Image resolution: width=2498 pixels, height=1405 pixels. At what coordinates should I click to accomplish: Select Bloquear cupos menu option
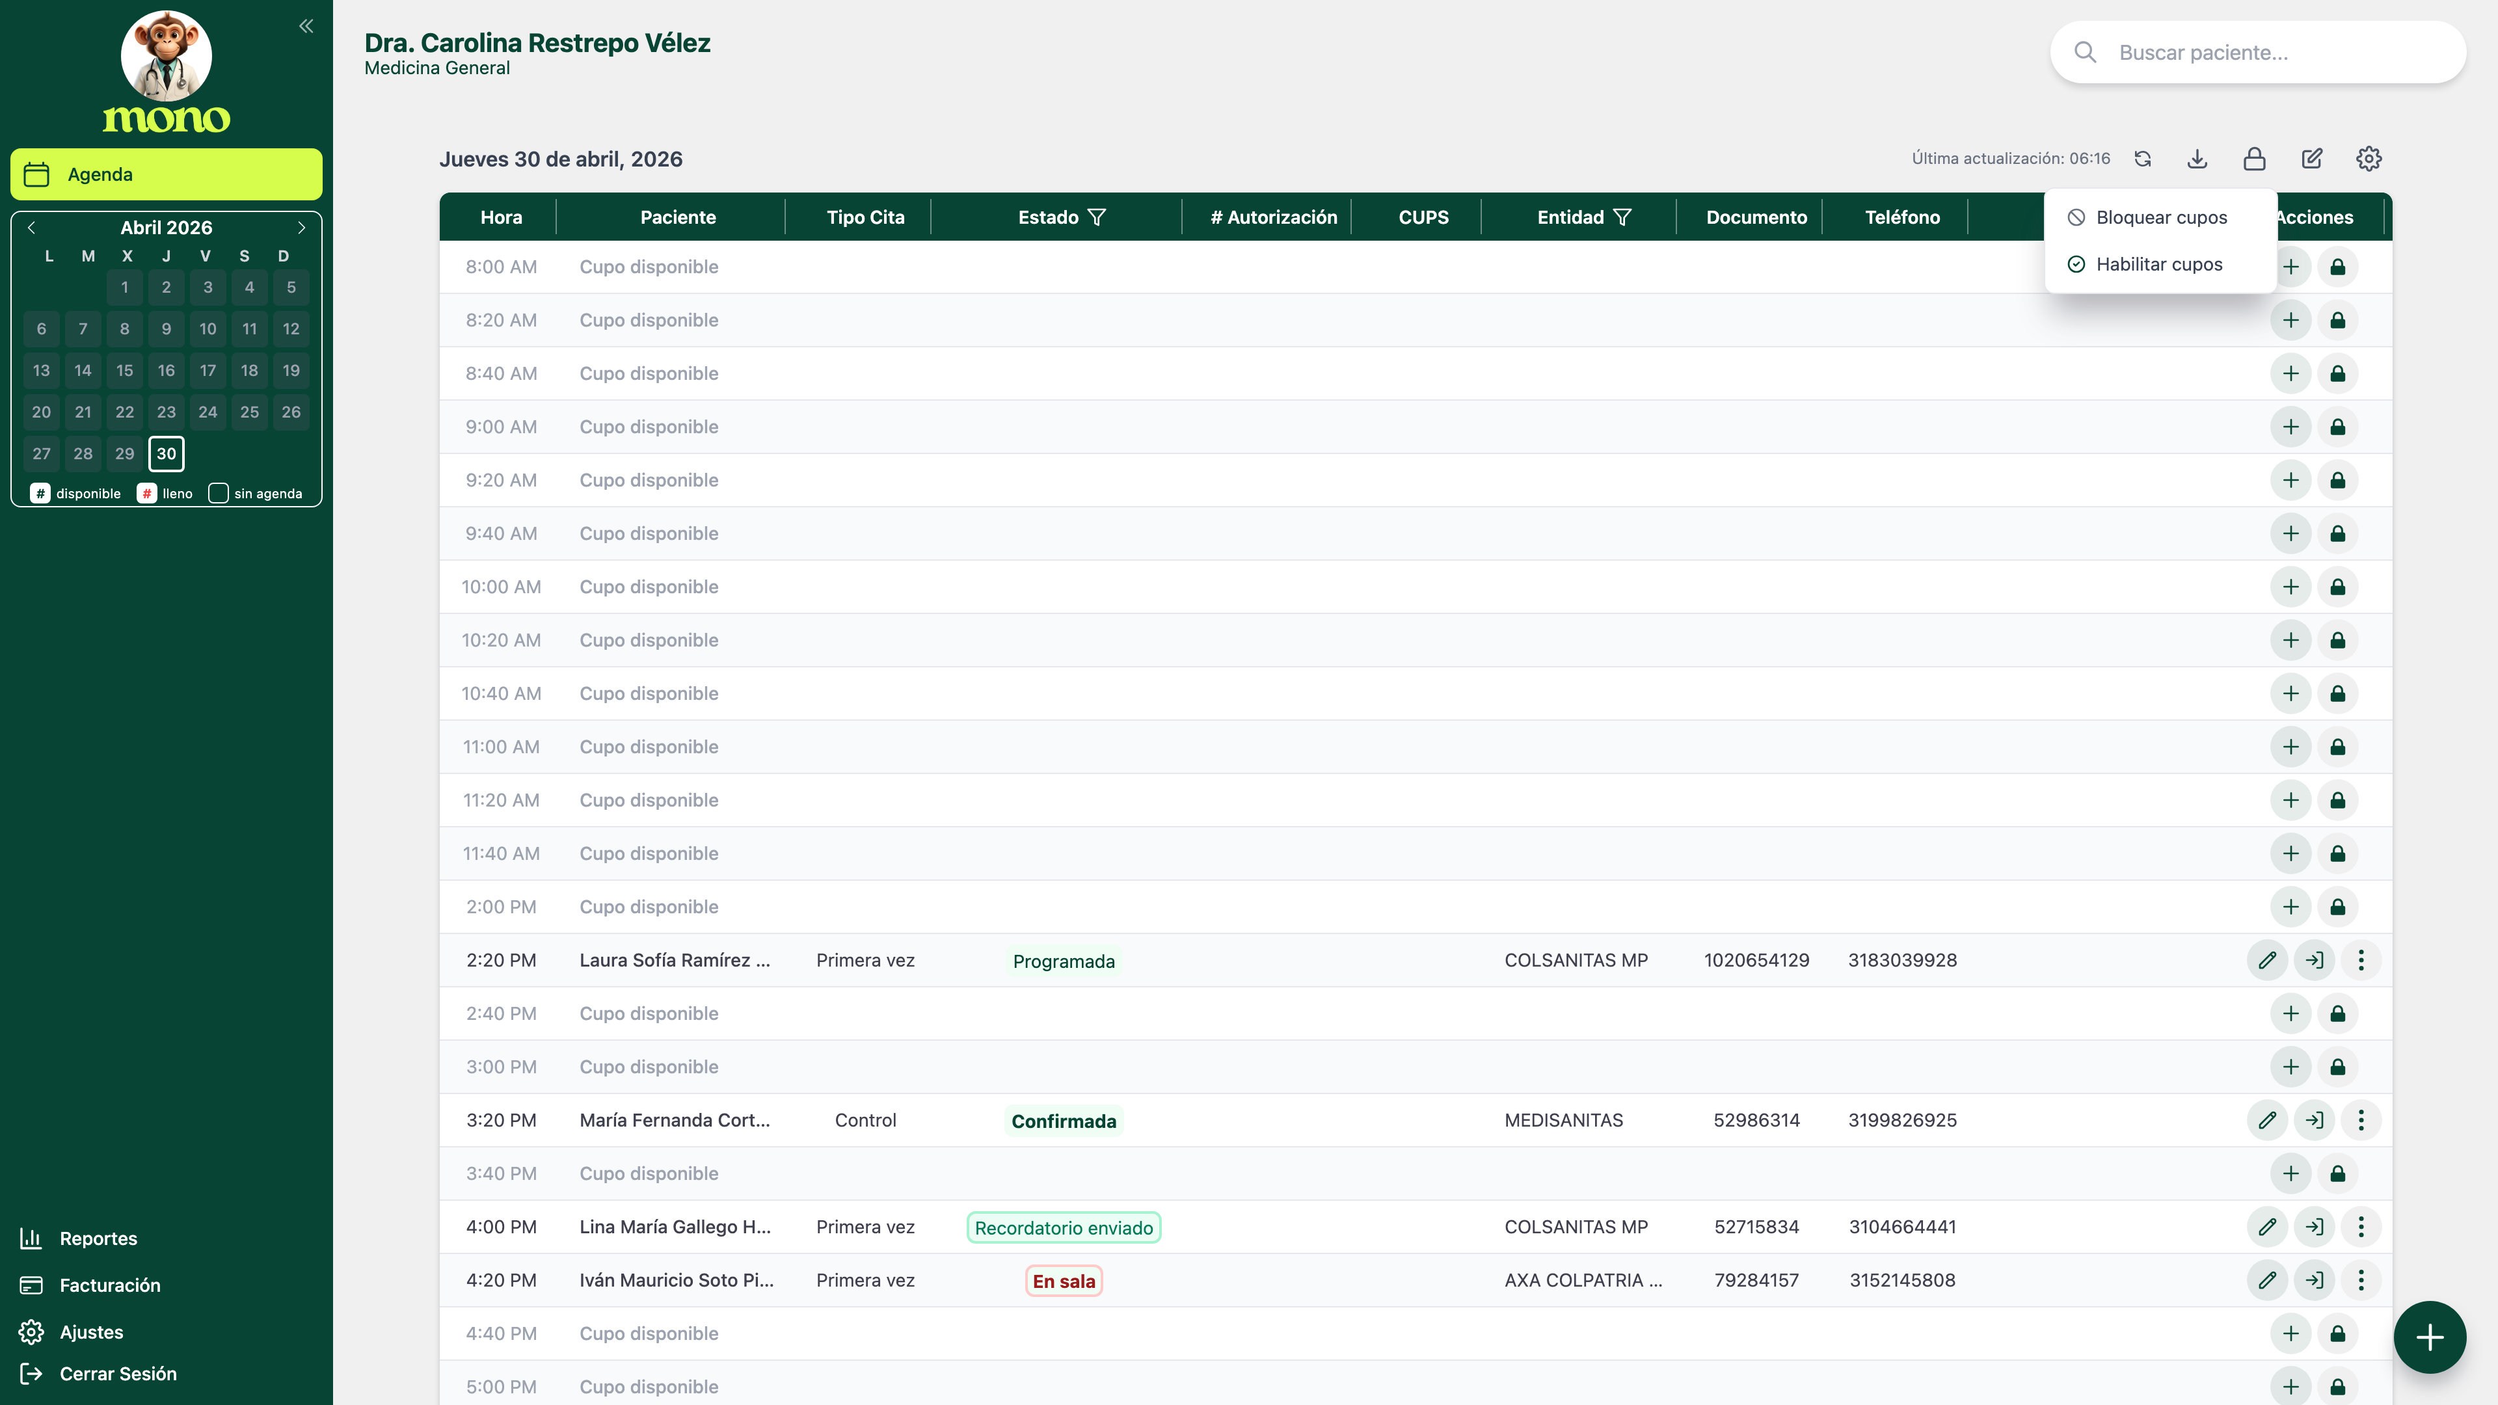point(2160,217)
